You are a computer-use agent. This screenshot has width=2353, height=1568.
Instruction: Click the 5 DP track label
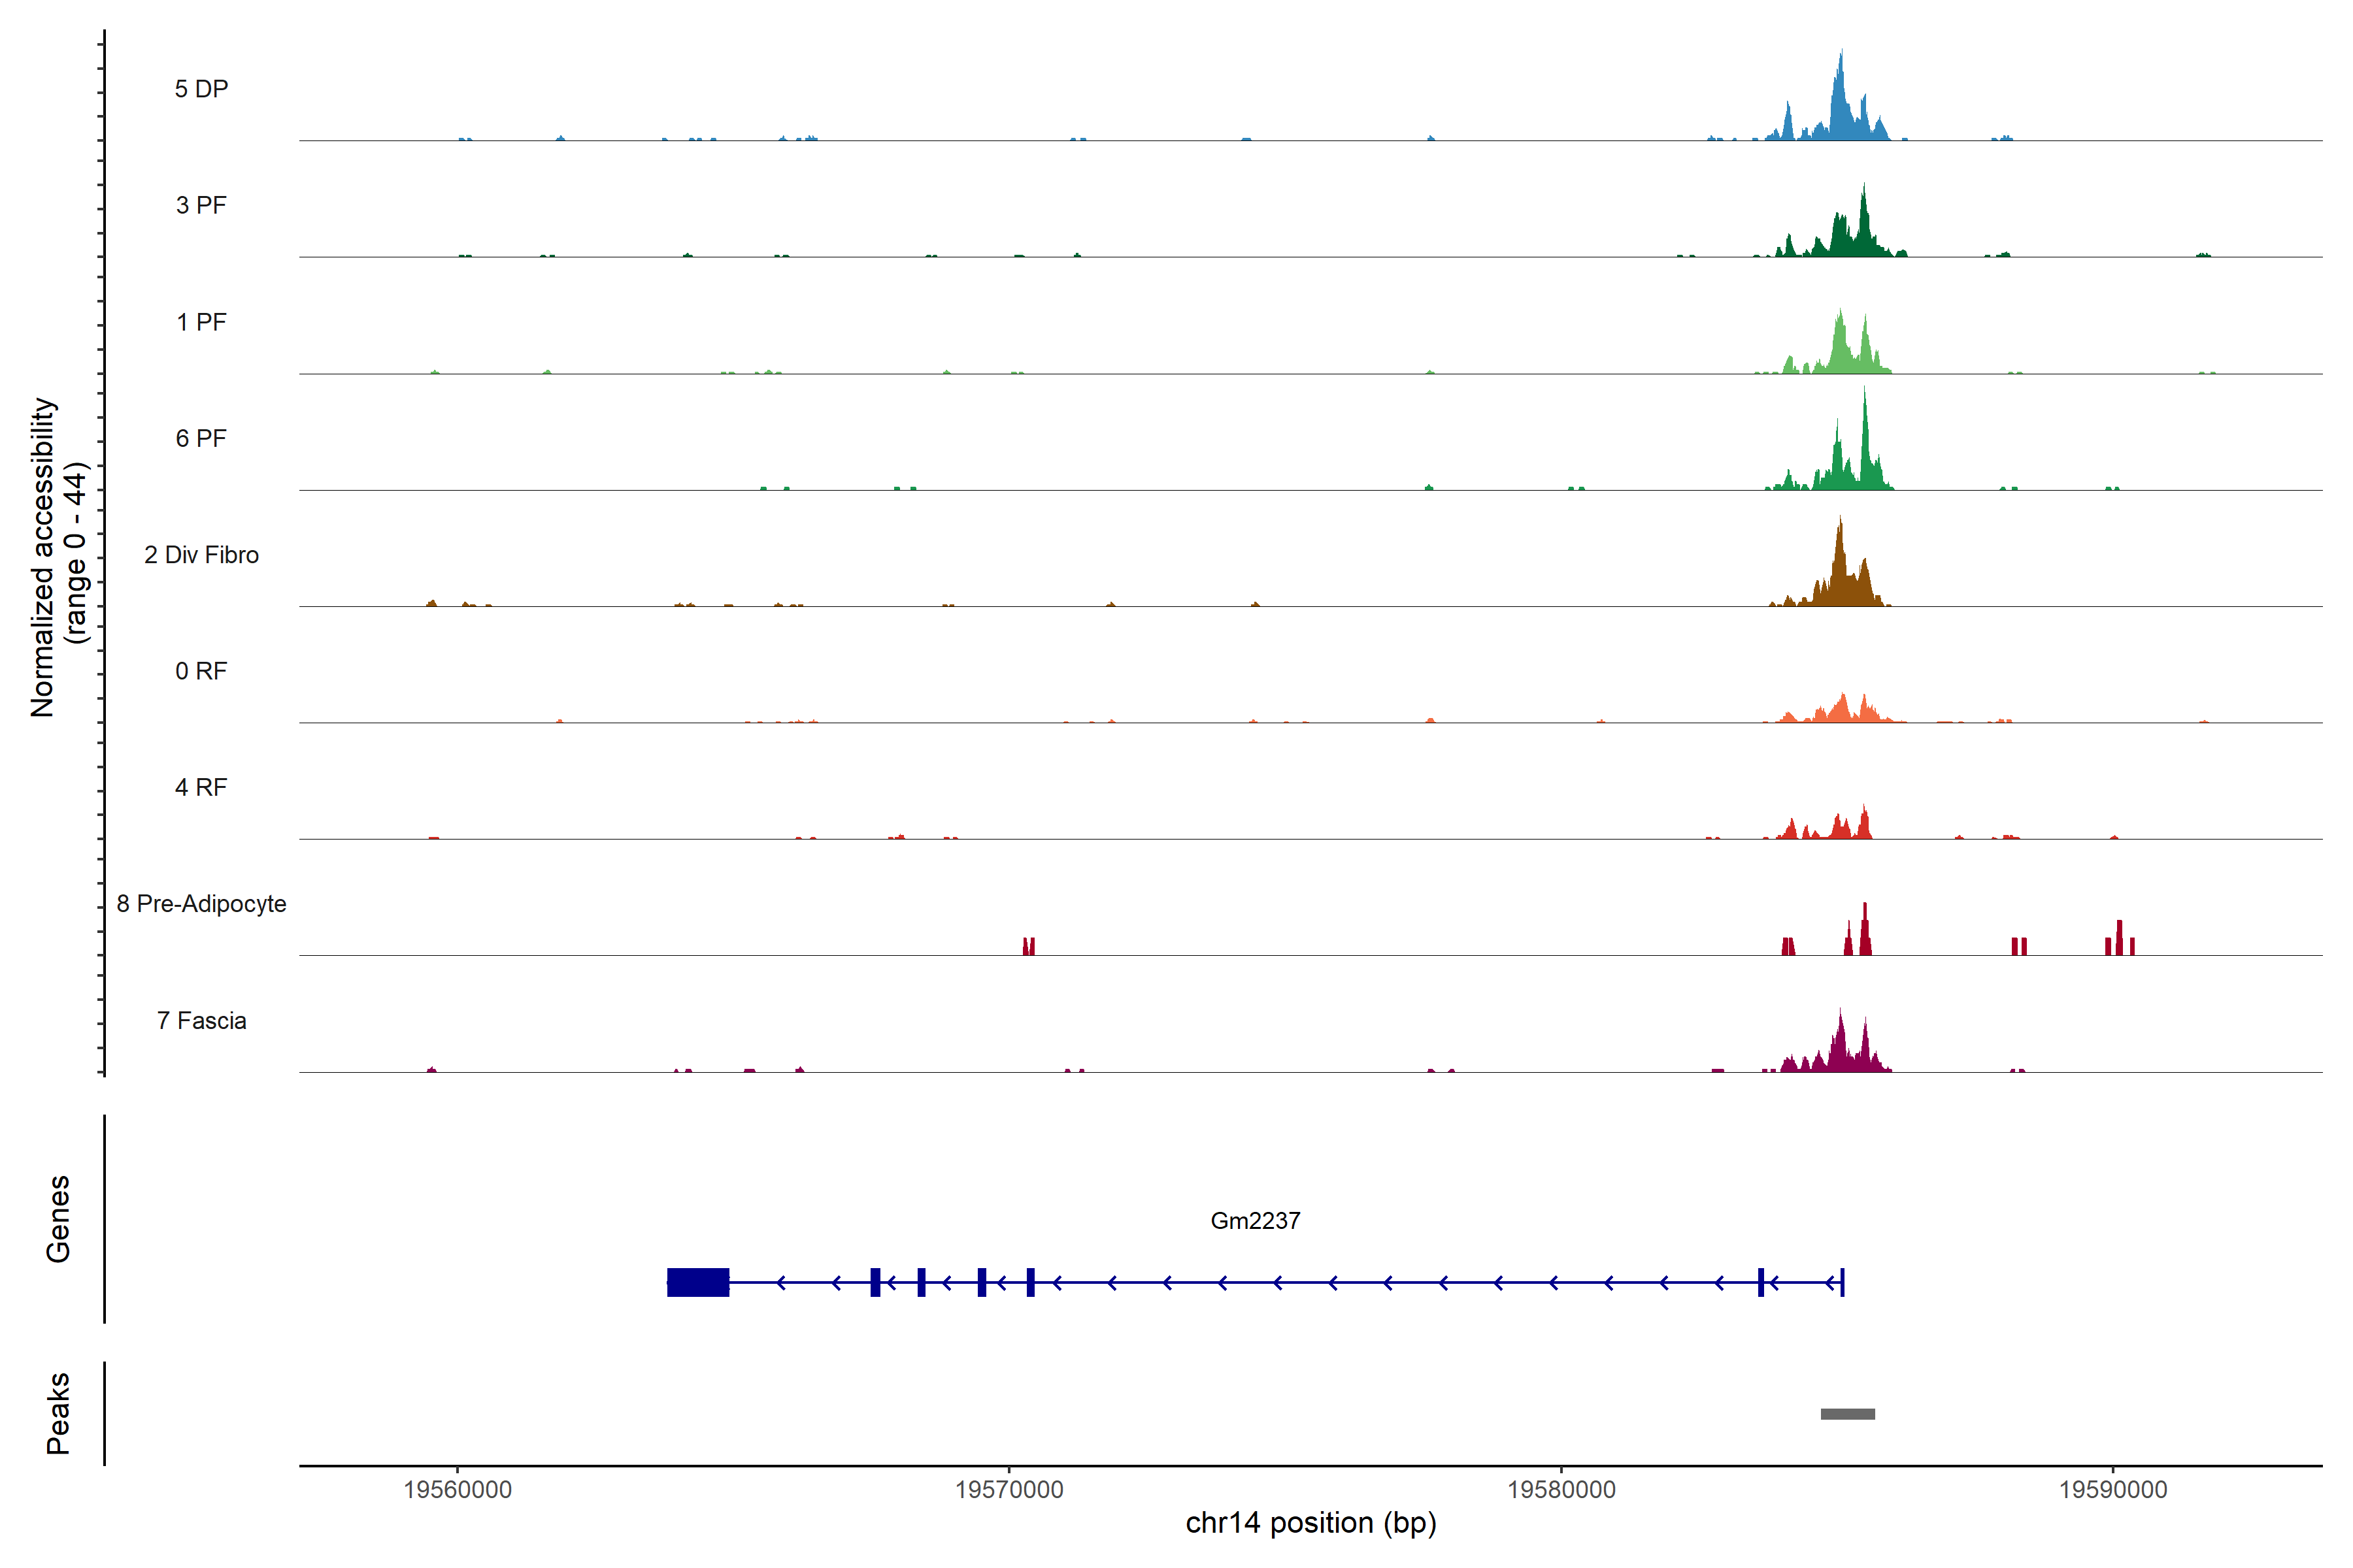(x=201, y=89)
